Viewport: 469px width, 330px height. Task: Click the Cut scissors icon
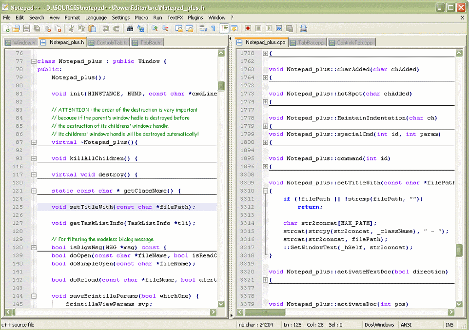(71, 29)
